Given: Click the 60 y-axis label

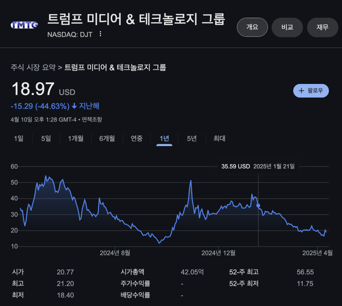Looking at the screenshot, I should click(x=14, y=166).
